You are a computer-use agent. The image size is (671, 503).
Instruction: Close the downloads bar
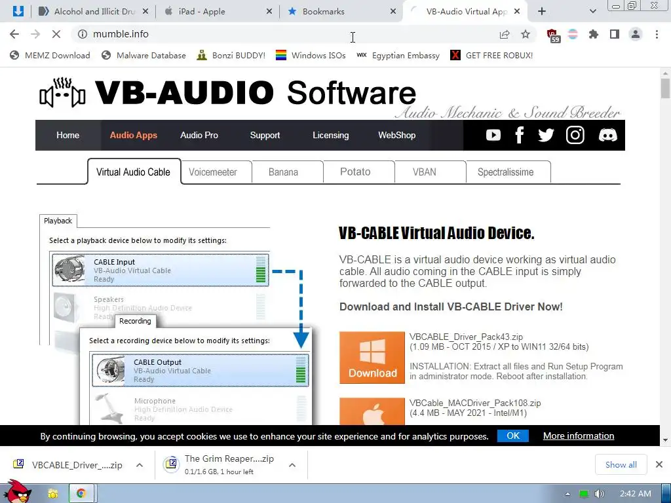click(x=659, y=464)
